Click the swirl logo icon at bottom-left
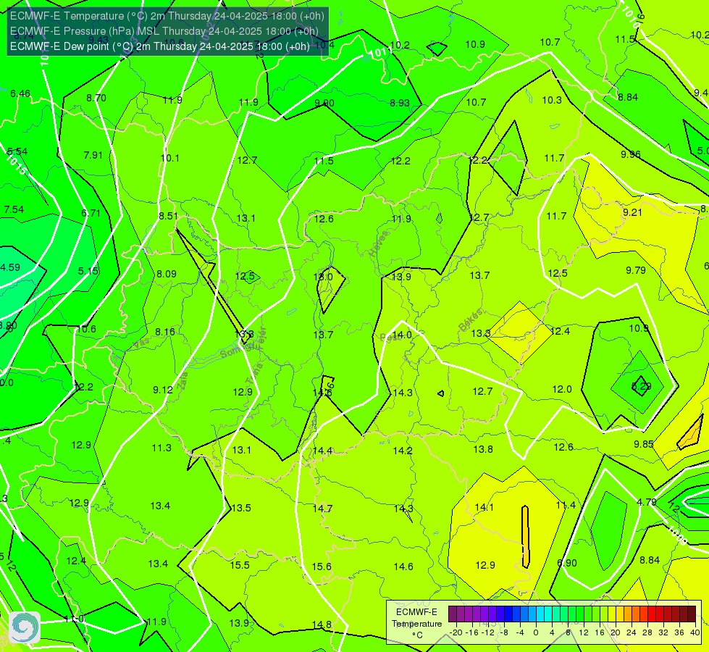 coord(25,627)
